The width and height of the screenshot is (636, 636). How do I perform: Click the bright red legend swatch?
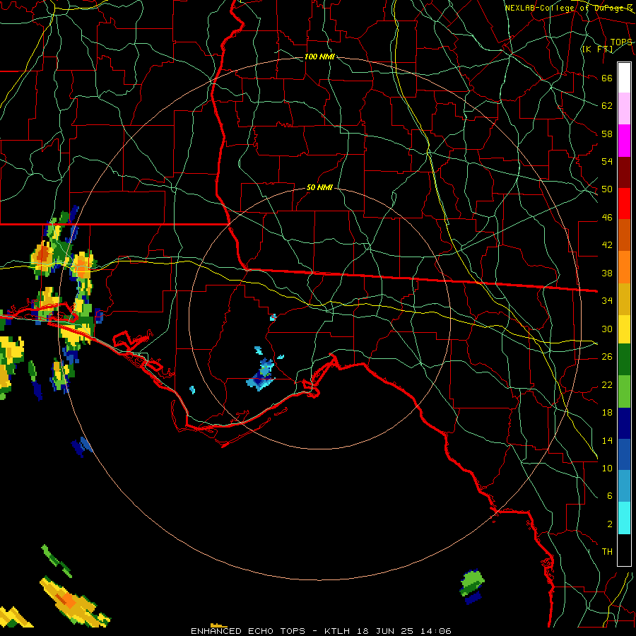pos(624,204)
